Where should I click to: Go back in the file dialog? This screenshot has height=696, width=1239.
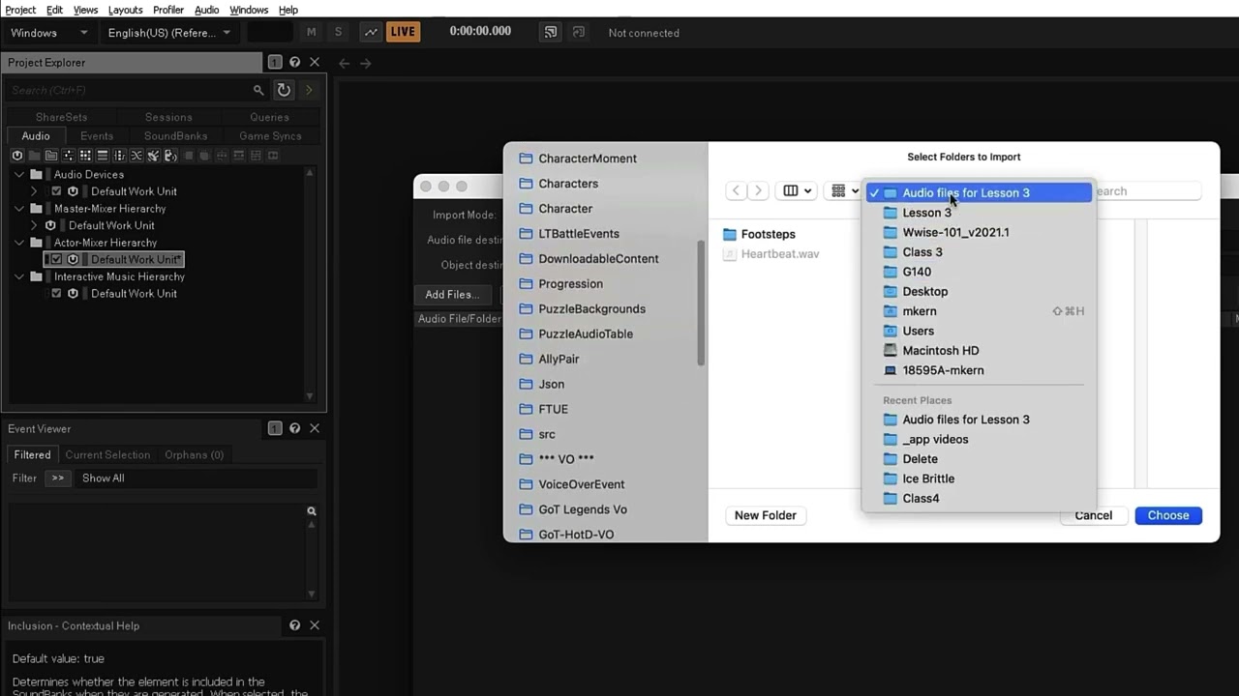(x=736, y=190)
